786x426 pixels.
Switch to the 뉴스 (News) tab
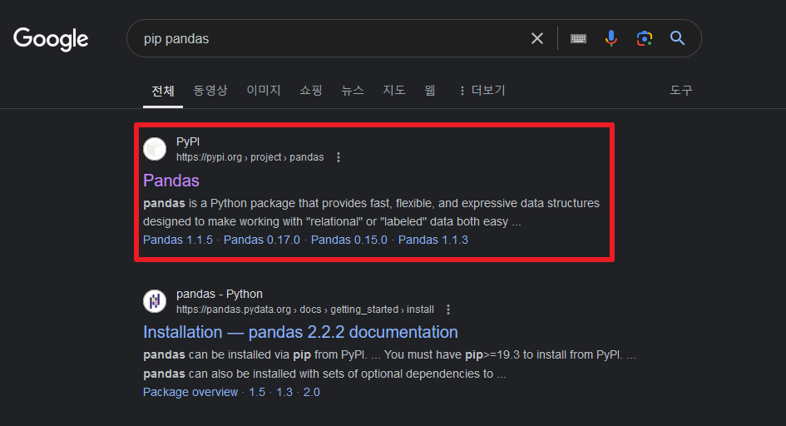353,90
